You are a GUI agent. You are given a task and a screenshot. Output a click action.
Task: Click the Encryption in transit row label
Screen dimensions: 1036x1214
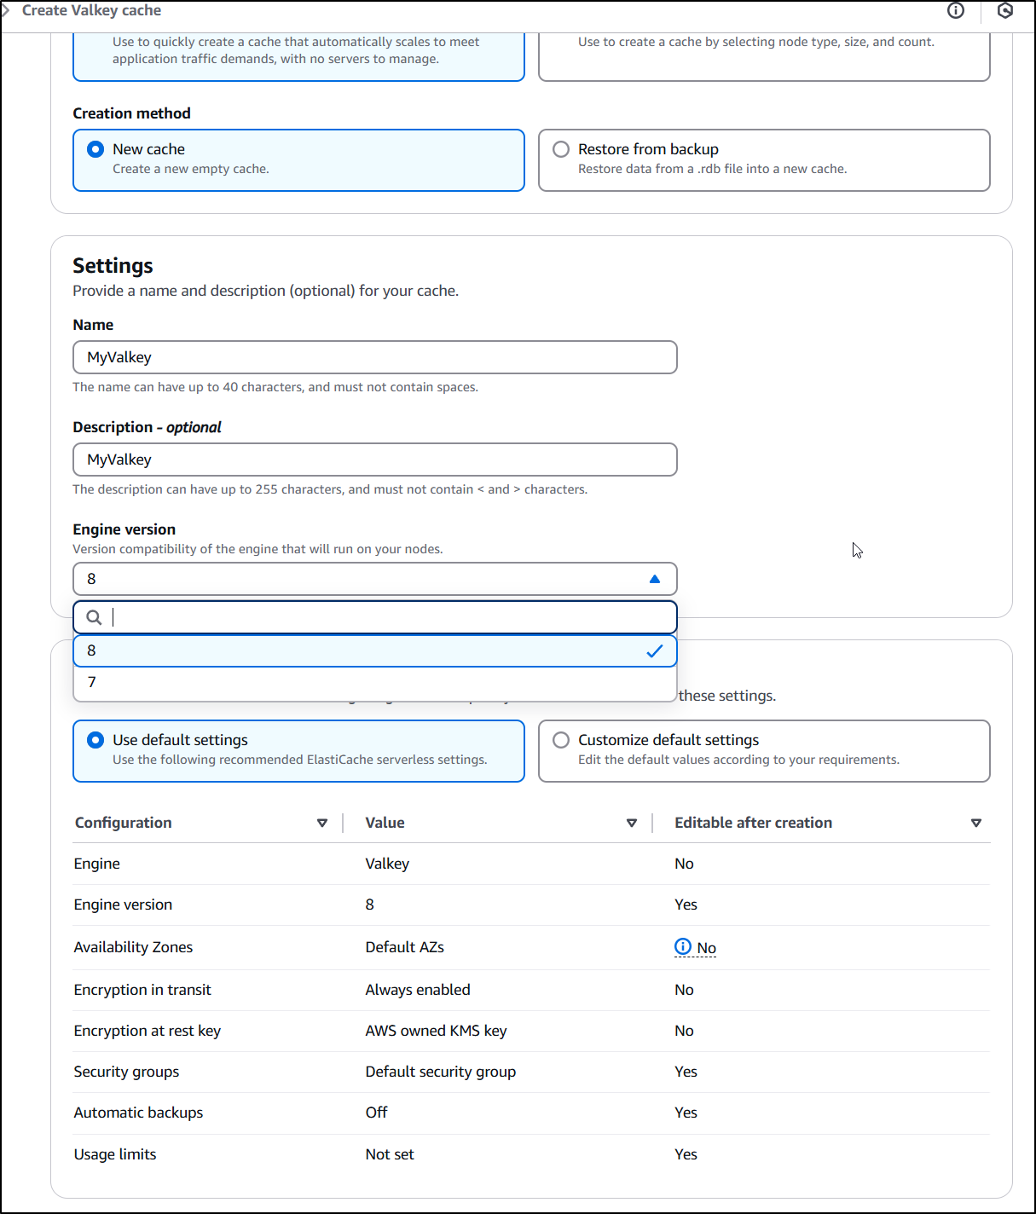point(142,990)
